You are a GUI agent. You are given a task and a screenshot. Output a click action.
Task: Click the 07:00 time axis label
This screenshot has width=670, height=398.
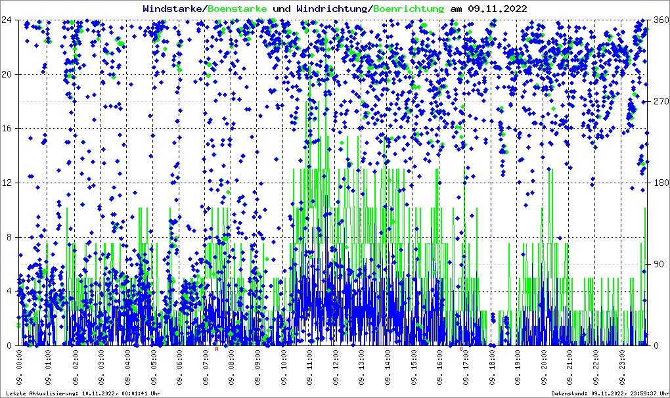click(206, 368)
